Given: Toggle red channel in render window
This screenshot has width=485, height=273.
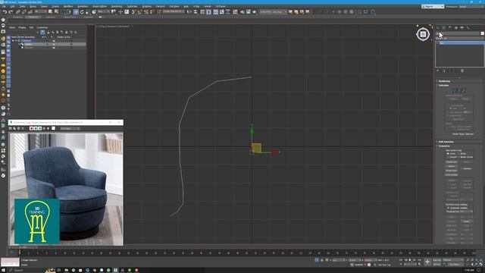Looking at the screenshot, I should click(x=31, y=128).
